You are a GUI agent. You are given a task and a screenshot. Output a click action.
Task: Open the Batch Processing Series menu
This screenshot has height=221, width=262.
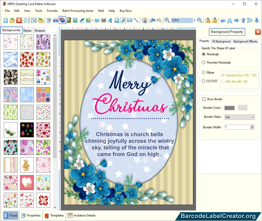point(78,11)
